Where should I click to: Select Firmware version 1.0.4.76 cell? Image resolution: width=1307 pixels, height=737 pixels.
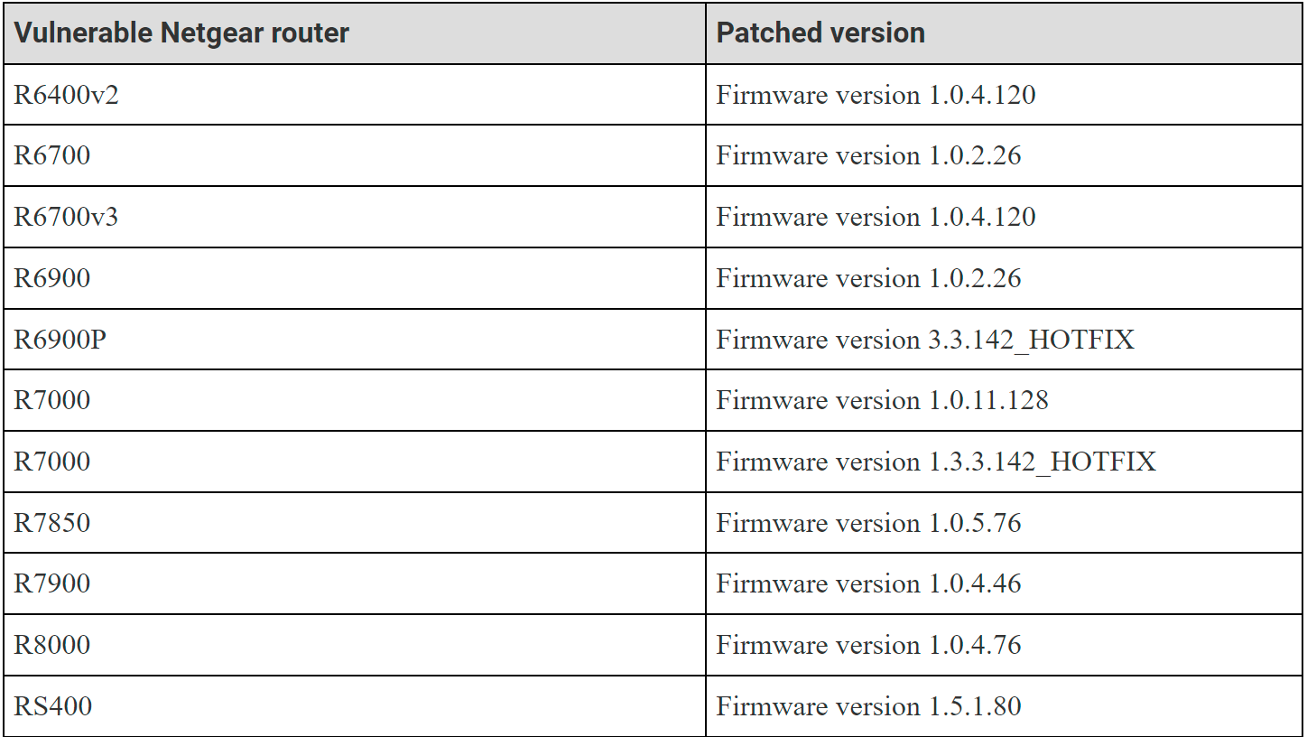pyautogui.click(x=1004, y=645)
